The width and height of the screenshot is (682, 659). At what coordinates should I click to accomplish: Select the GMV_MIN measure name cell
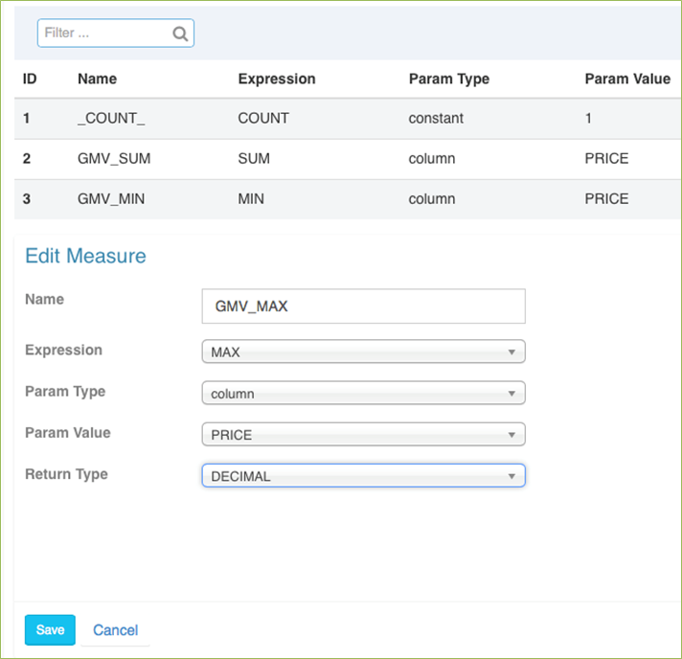tap(111, 199)
